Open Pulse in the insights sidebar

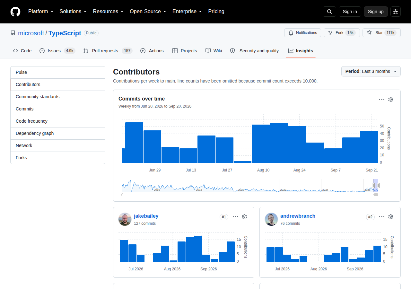coord(58,72)
